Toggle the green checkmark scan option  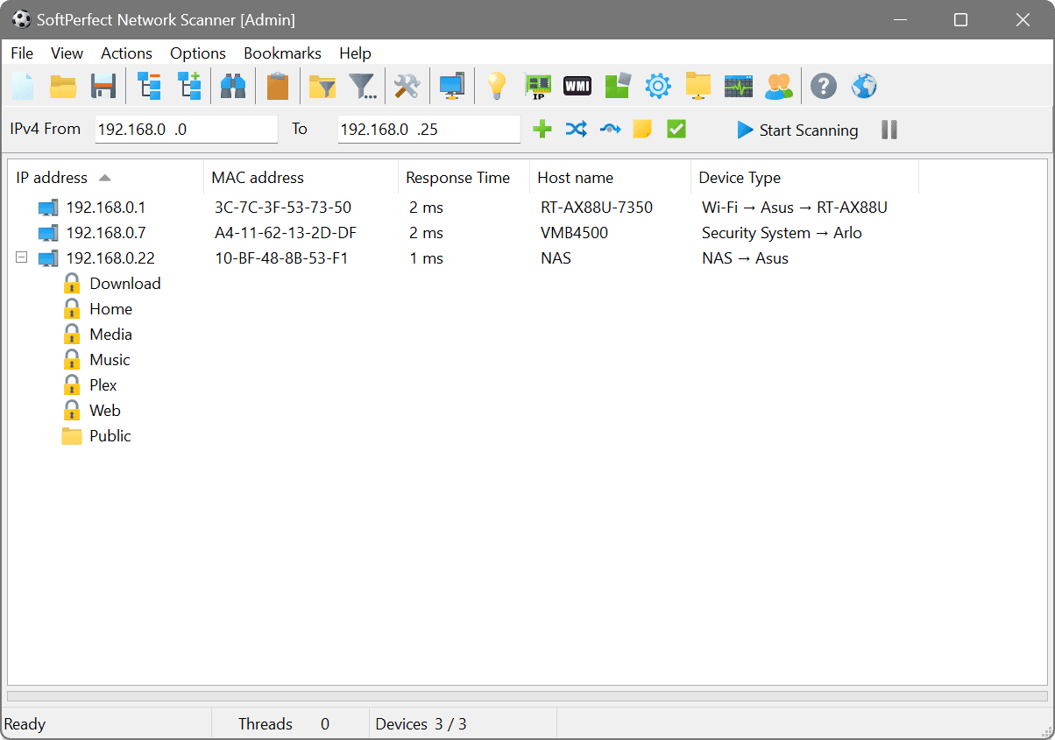tap(676, 129)
